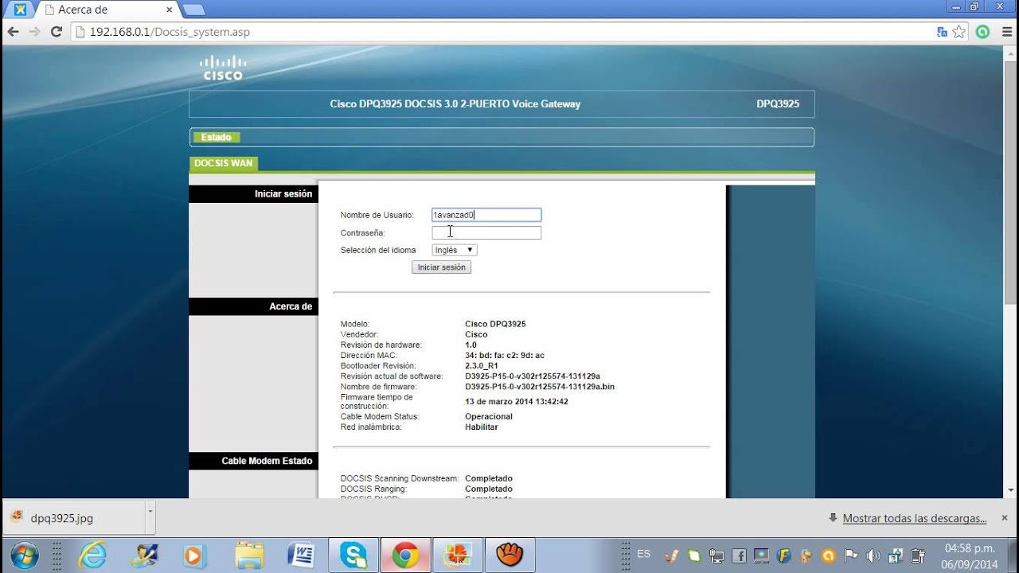This screenshot has width=1019, height=573.
Task: Open Mostrar todas las descargas link
Action: [915, 518]
